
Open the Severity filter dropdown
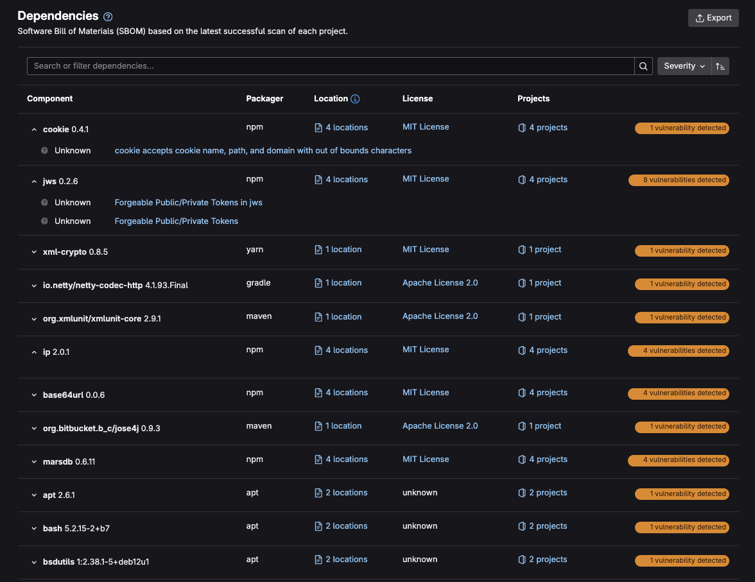click(x=684, y=65)
